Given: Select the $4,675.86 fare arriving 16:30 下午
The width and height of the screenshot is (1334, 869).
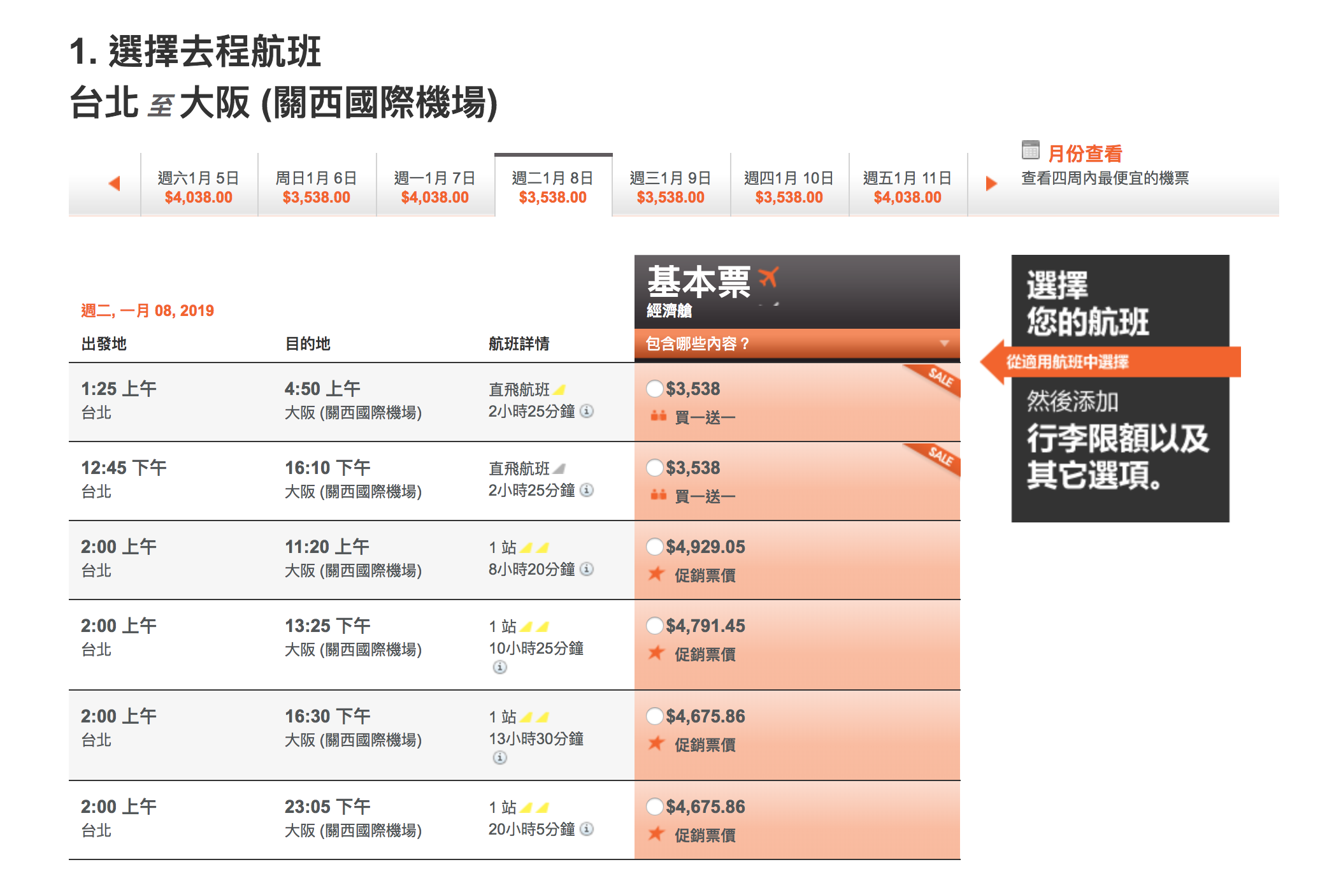Looking at the screenshot, I should (654, 716).
